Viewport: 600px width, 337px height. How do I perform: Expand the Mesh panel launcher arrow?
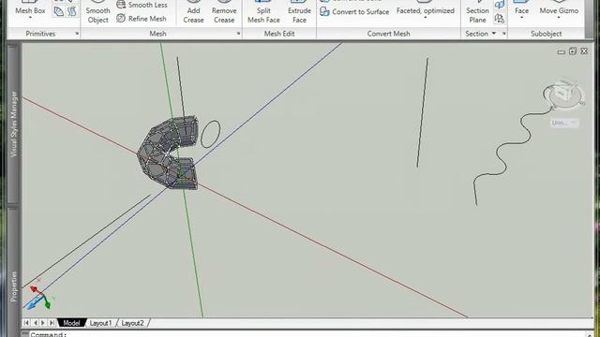click(238, 34)
